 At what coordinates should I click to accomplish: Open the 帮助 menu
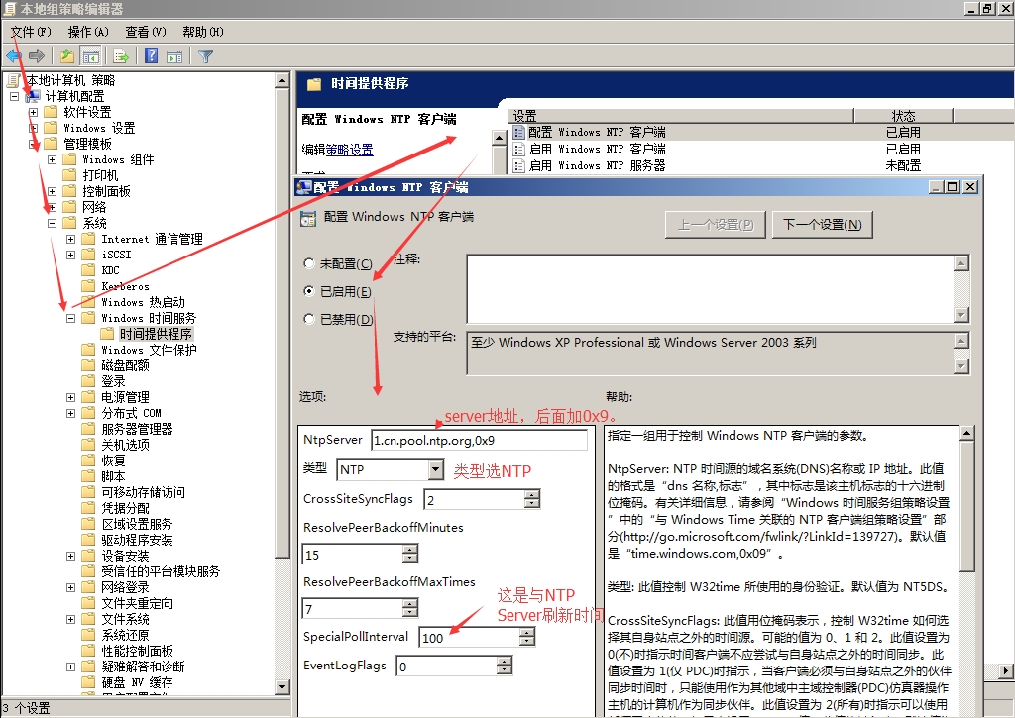click(x=202, y=32)
